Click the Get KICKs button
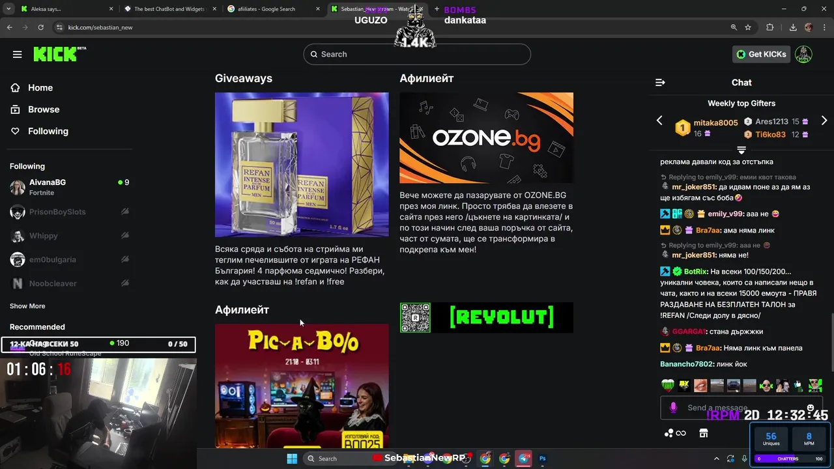The image size is (834, 469). pyautogui.click(x=761, y=54)
